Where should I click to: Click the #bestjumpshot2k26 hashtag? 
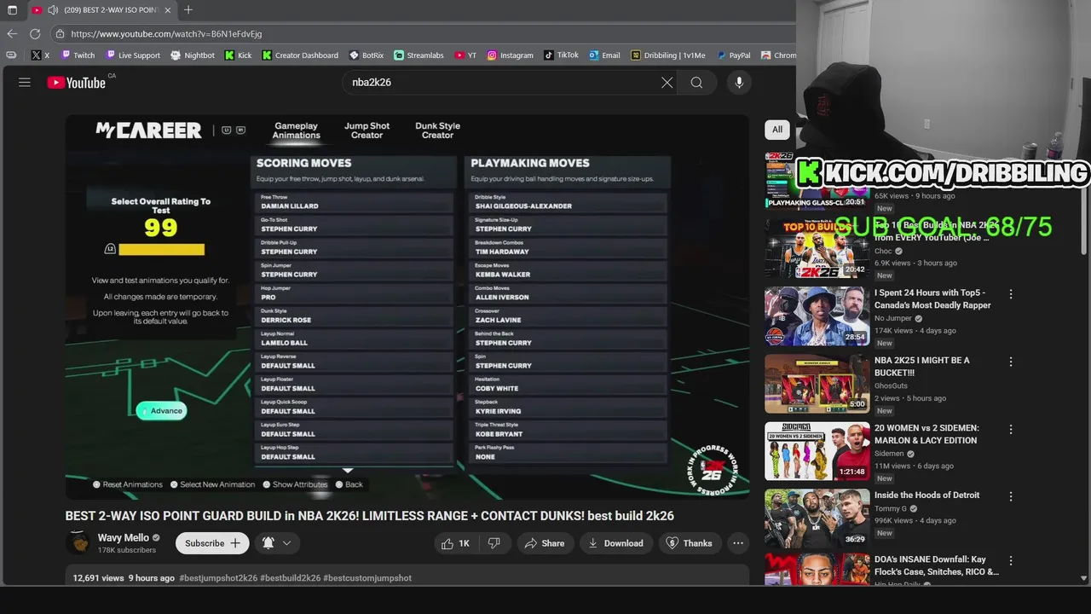(x=218, y=578)
